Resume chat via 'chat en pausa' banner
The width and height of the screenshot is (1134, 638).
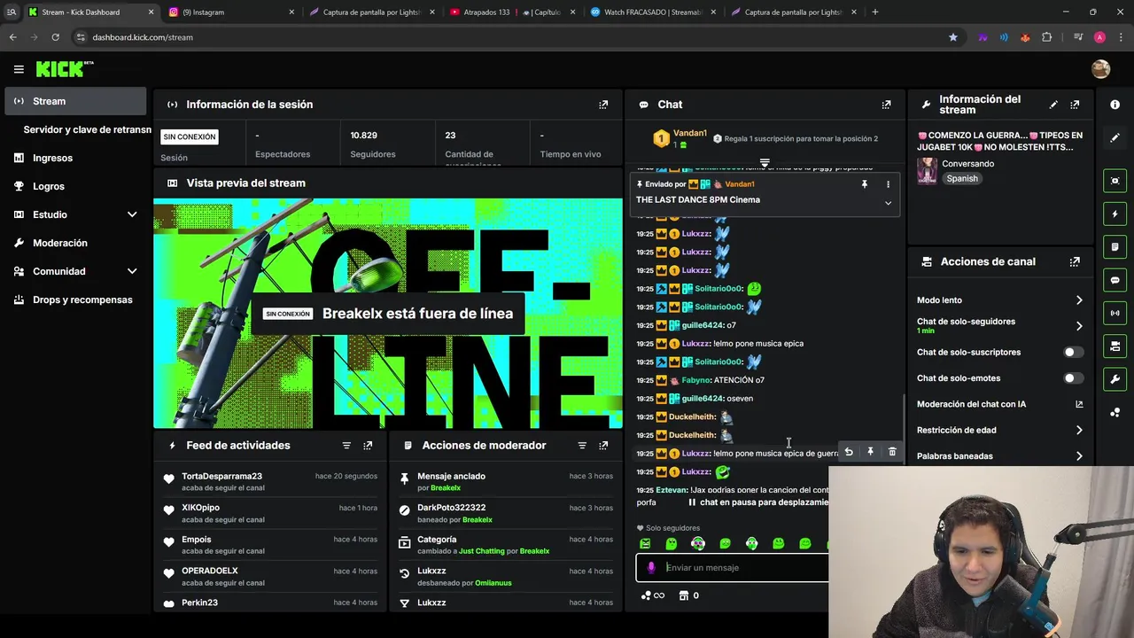[758, 502]
